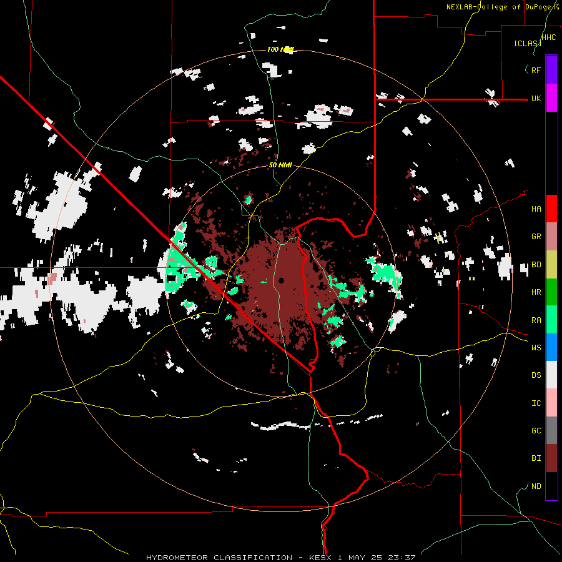Viewport: 562px width, 562px height.
Task: Select the 'RA' legend label
Action: pyautogui.click(x=536, y=320)
